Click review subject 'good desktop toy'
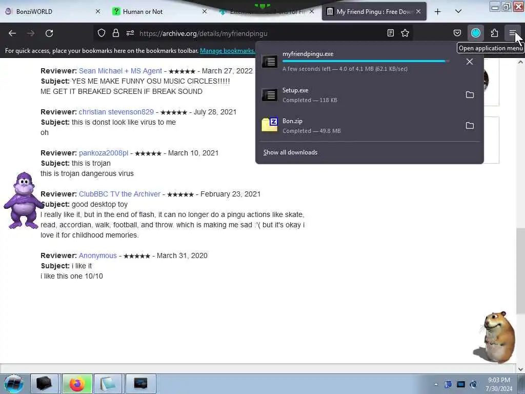This screenshot has height=394, width=525. coord(99,204)
